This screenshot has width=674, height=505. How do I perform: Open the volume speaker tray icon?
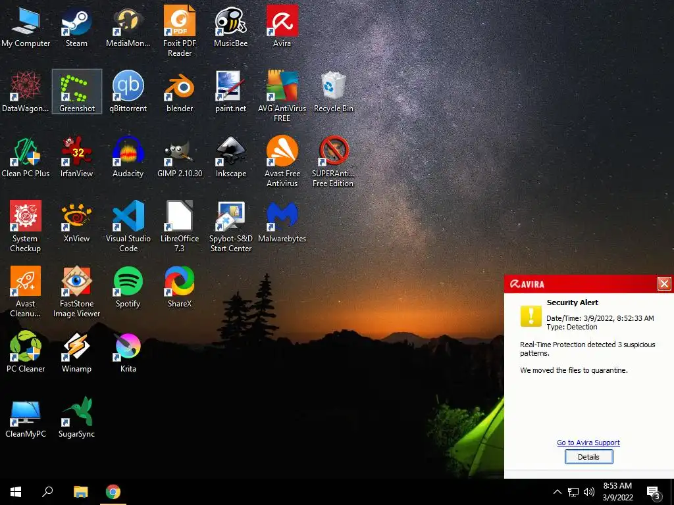[589, 492]
